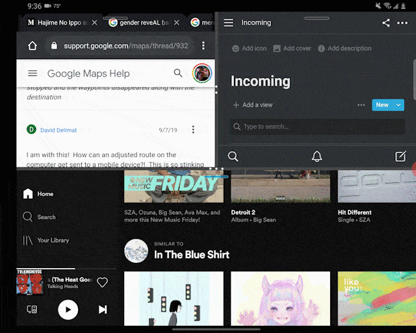Image resolution: width=416 pixels, height=333 pixels.
Task: Click the Detroit 2 album title
Action: [x=243, y=212]
